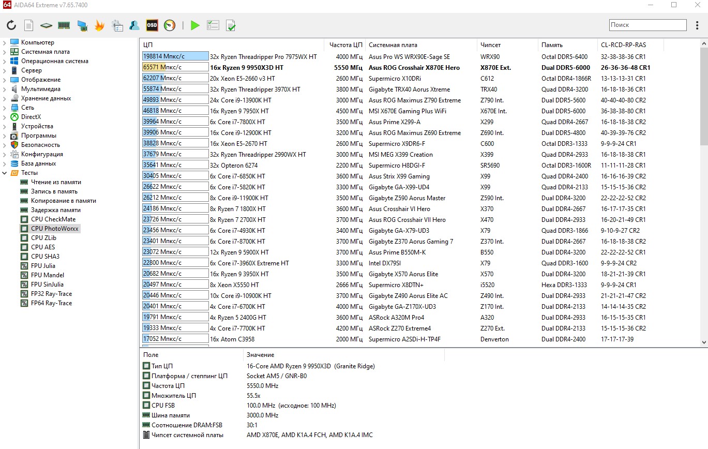708x449 pixels.
Task: Click the memory module toolbar icon
Action: 64,25
